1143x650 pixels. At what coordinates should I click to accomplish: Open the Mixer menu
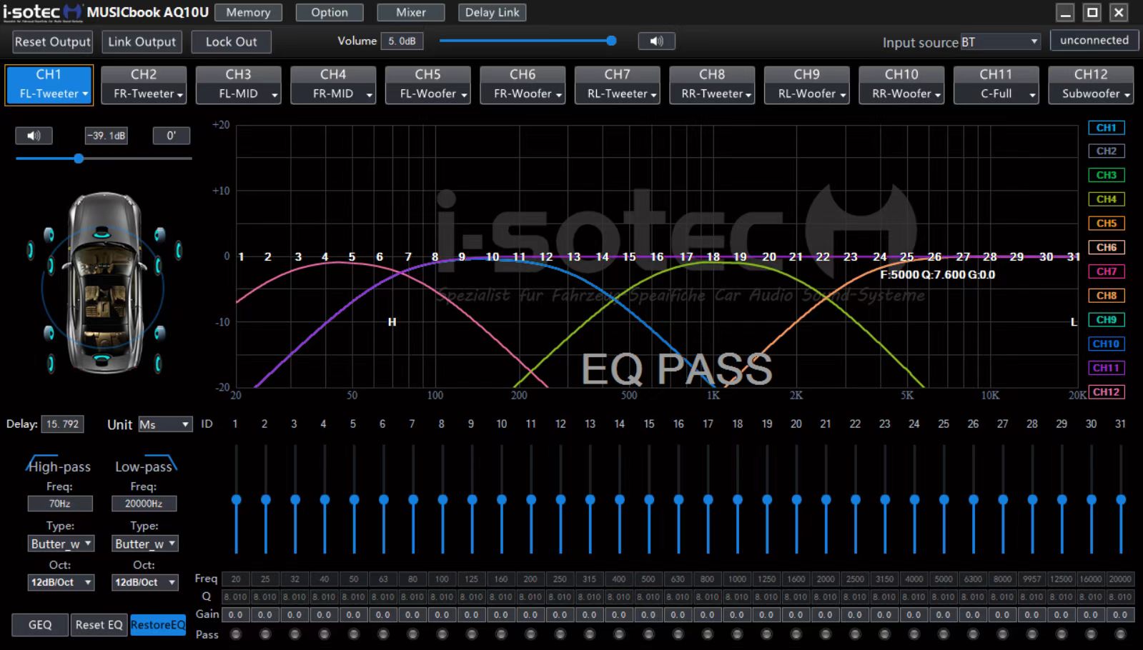[x=410, y=12]
